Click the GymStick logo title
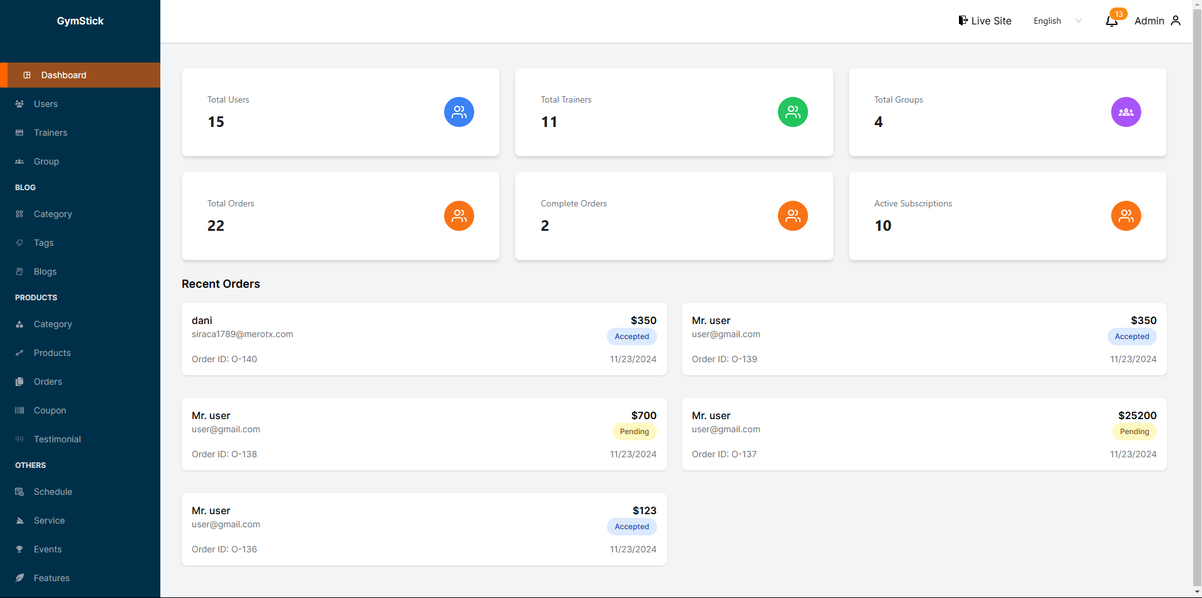This screenshot has height=598, width=1202. point(80,21)
